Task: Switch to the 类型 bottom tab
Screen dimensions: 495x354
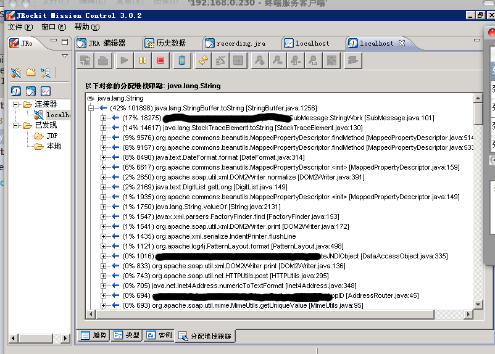Action: tap(127, 335)
